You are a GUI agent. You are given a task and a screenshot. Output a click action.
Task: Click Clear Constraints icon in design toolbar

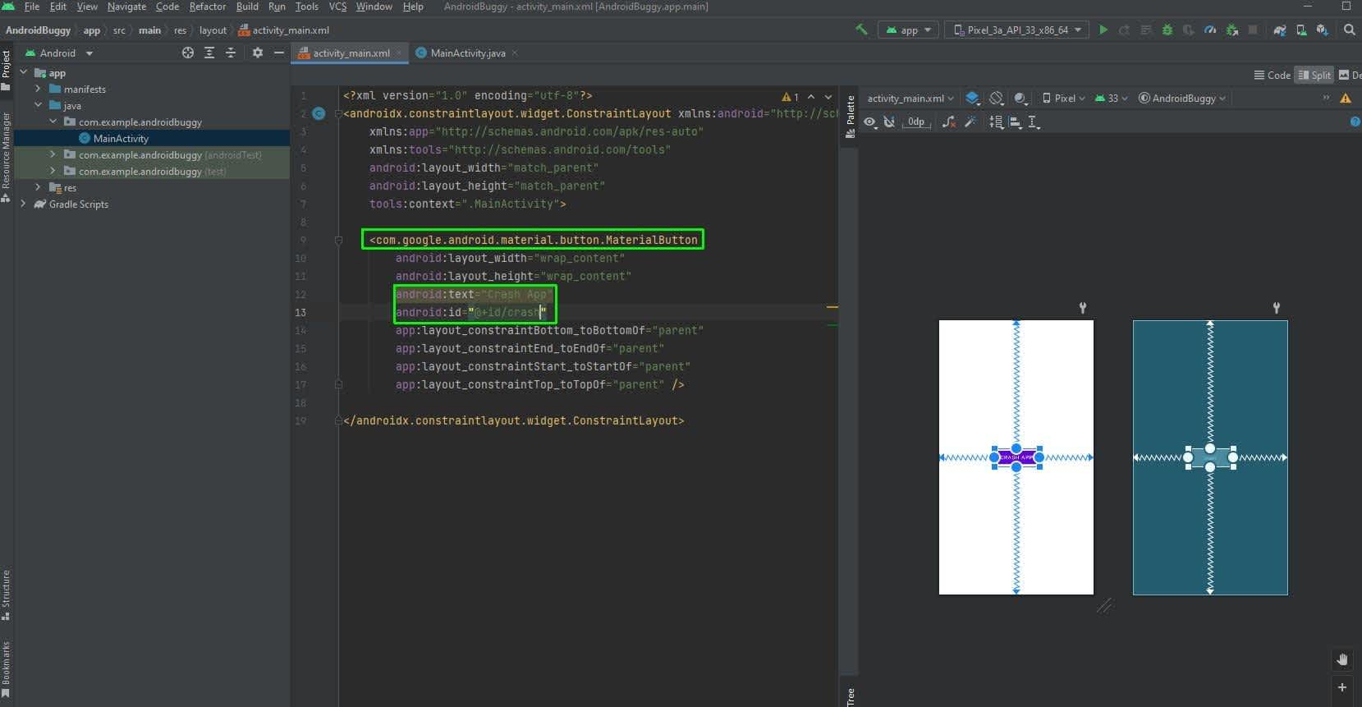949,122
